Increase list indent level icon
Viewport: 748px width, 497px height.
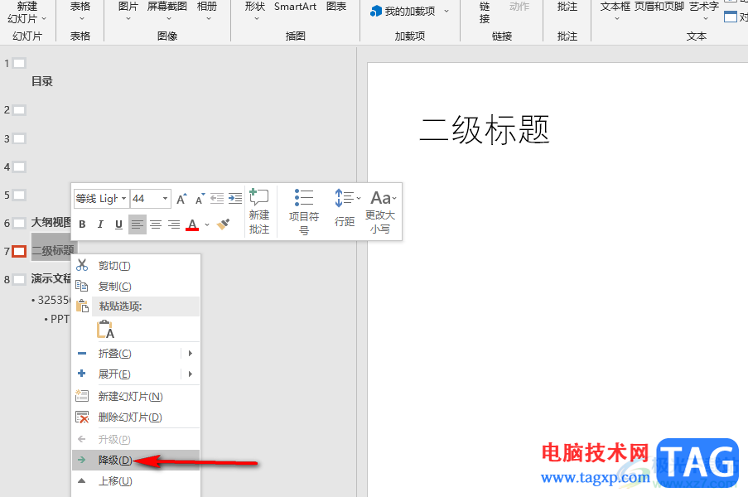(x=235, y=199)
